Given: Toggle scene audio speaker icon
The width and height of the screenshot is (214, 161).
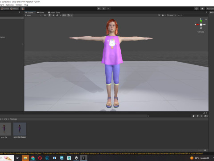Looking at the screenshot, I should point(53,15).
